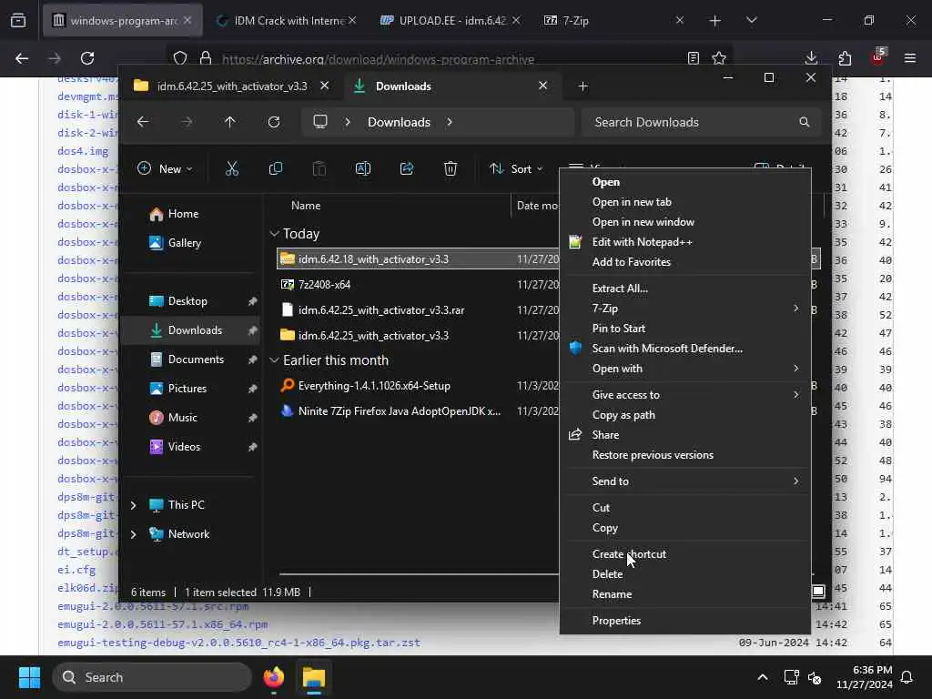This screenshot has width=932, height=699.
Task: Click dos4.img link in Firefox page
Action: pyautogui.click(x=83, y=151)
